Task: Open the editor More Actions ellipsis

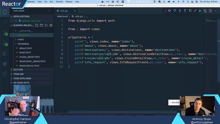Action: pos(216,11)
